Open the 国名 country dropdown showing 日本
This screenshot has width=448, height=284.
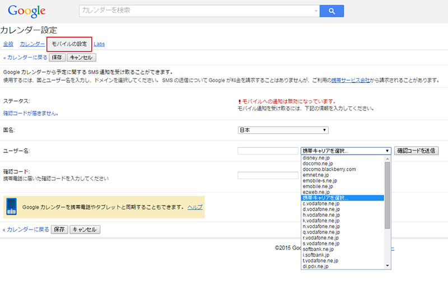pyautogui.click(x=283, y=130)
